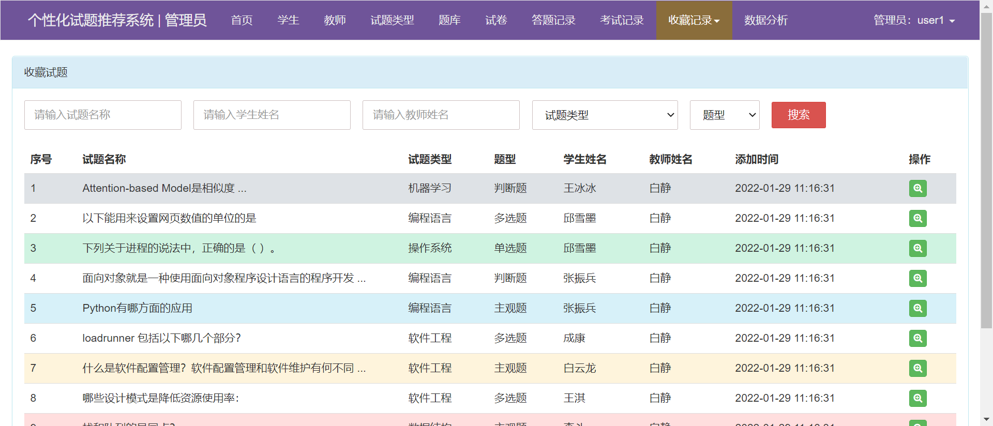Open the view icon for 什么是软件配置管理 row
Viewport: 993px width, 426px height.
click(917, 368)
